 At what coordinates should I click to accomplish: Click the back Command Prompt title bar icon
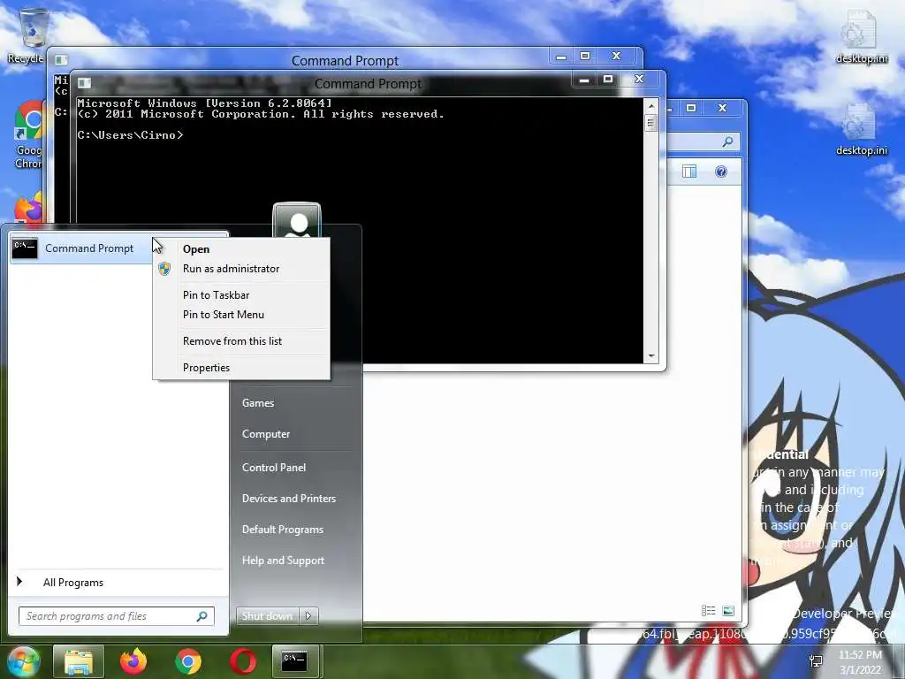click(61, 60)
